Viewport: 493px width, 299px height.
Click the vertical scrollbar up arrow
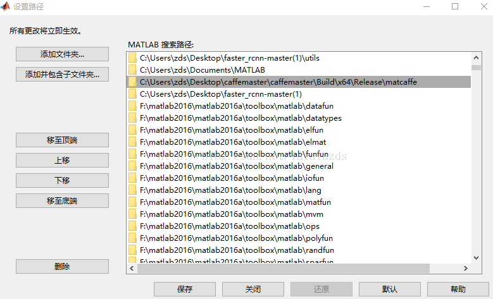tap(476, 58)
